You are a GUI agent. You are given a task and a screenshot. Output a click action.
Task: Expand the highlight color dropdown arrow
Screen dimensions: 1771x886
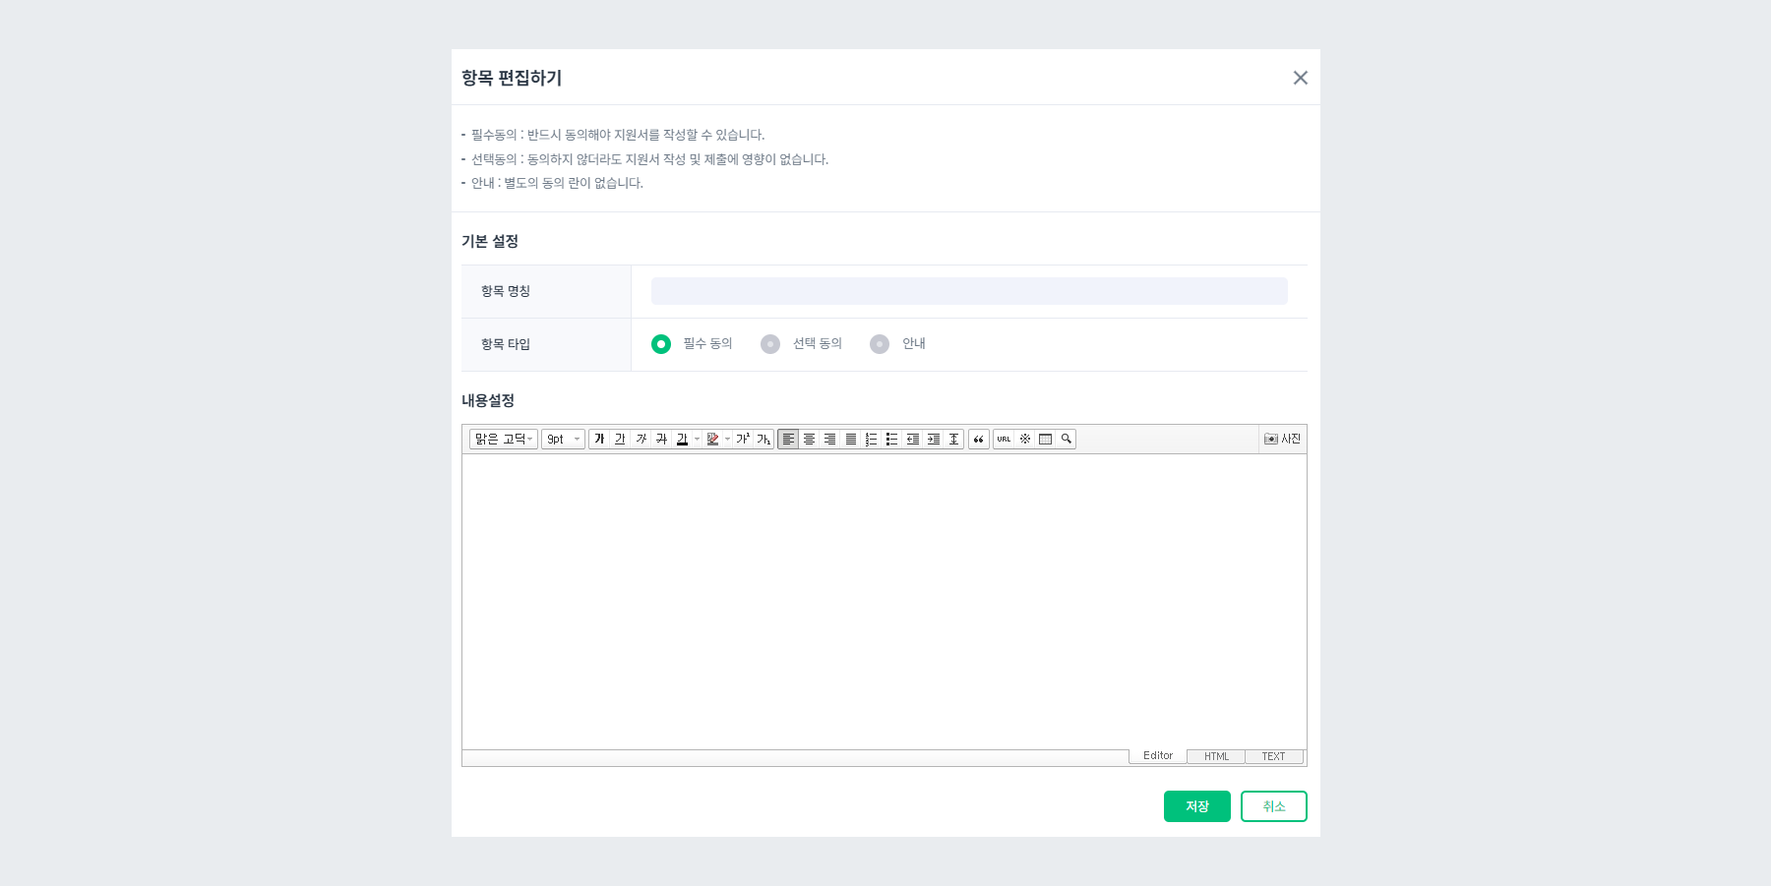(x=727, y=439)
